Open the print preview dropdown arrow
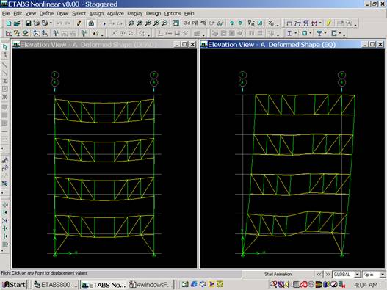 tap(51, 23)
